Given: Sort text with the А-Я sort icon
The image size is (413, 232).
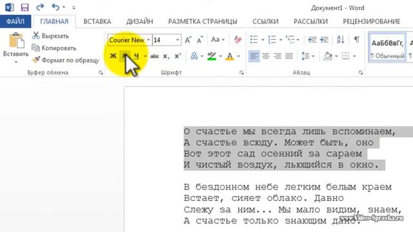Looking at the screenshot, I should pos(341,40).
